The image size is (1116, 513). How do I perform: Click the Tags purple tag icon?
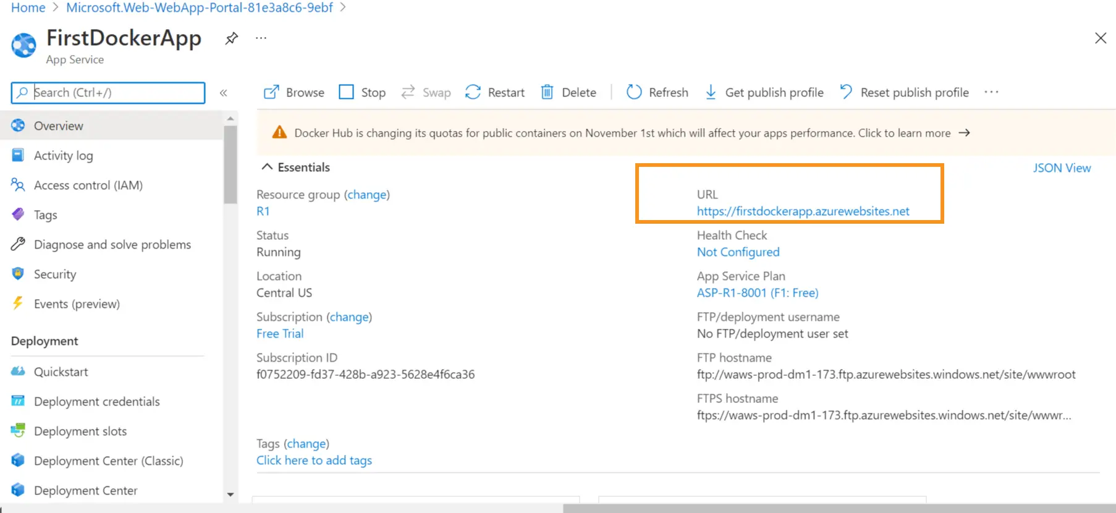[18, 214]
